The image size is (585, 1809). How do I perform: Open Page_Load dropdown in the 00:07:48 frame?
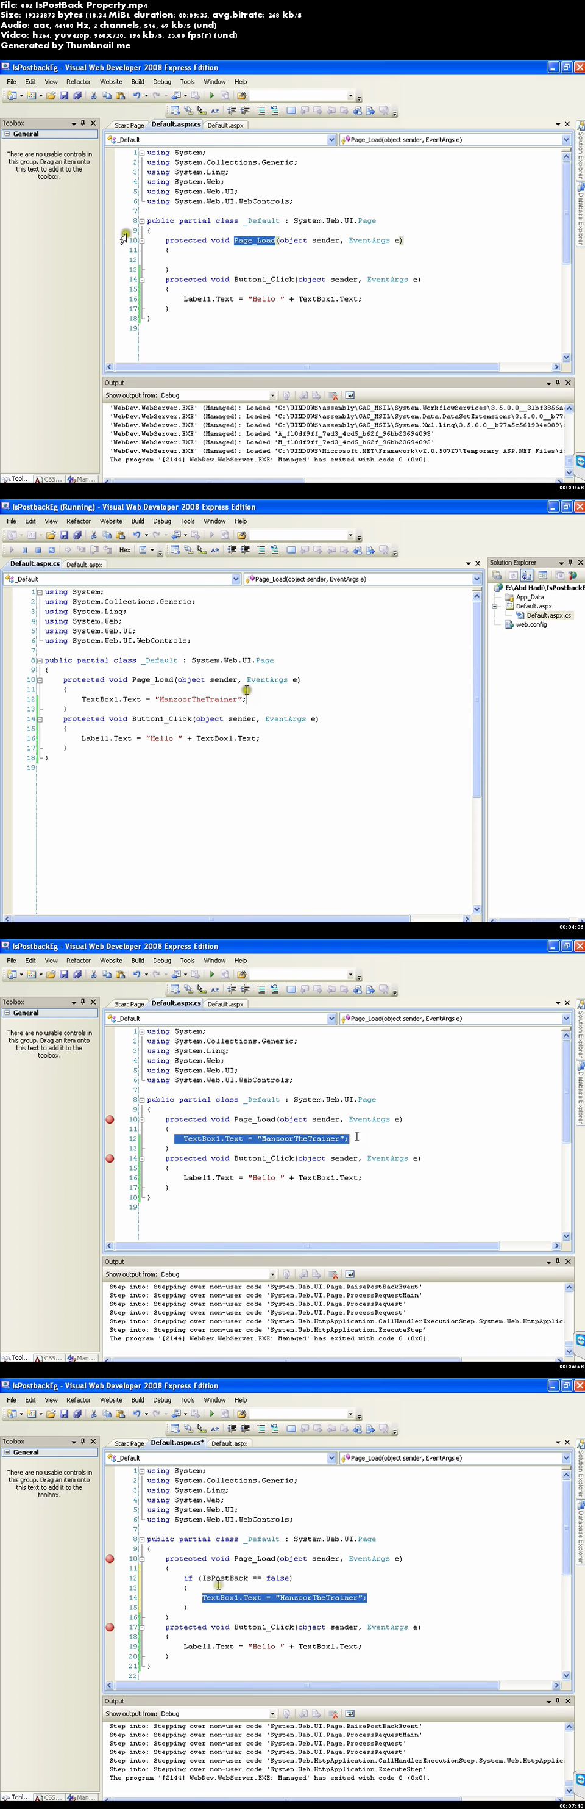coord(566,1458)
